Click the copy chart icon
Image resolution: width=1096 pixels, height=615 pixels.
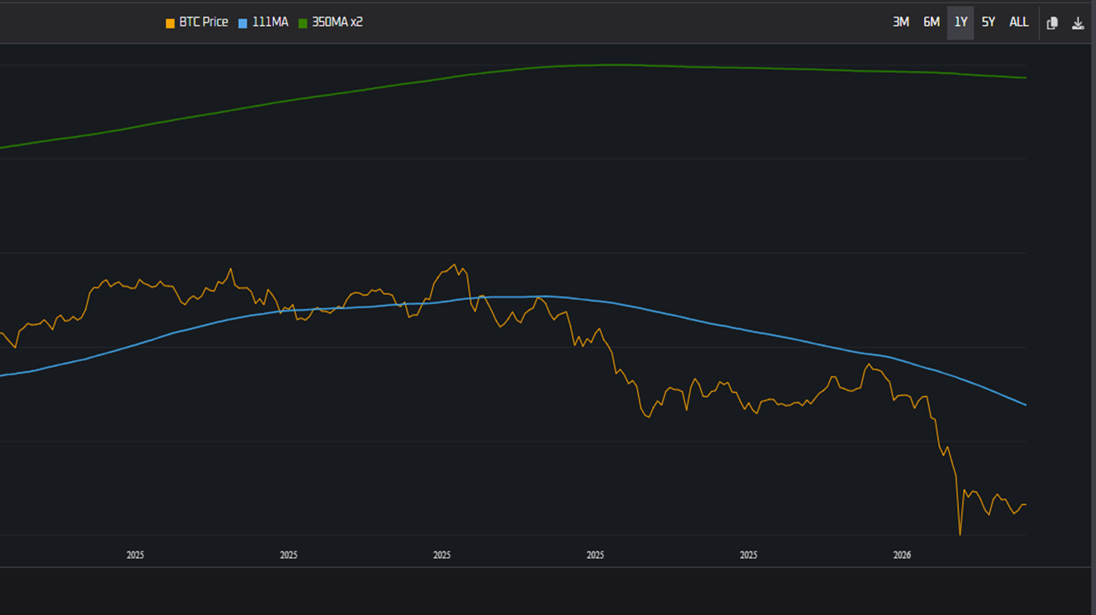tap(1053, 23)
